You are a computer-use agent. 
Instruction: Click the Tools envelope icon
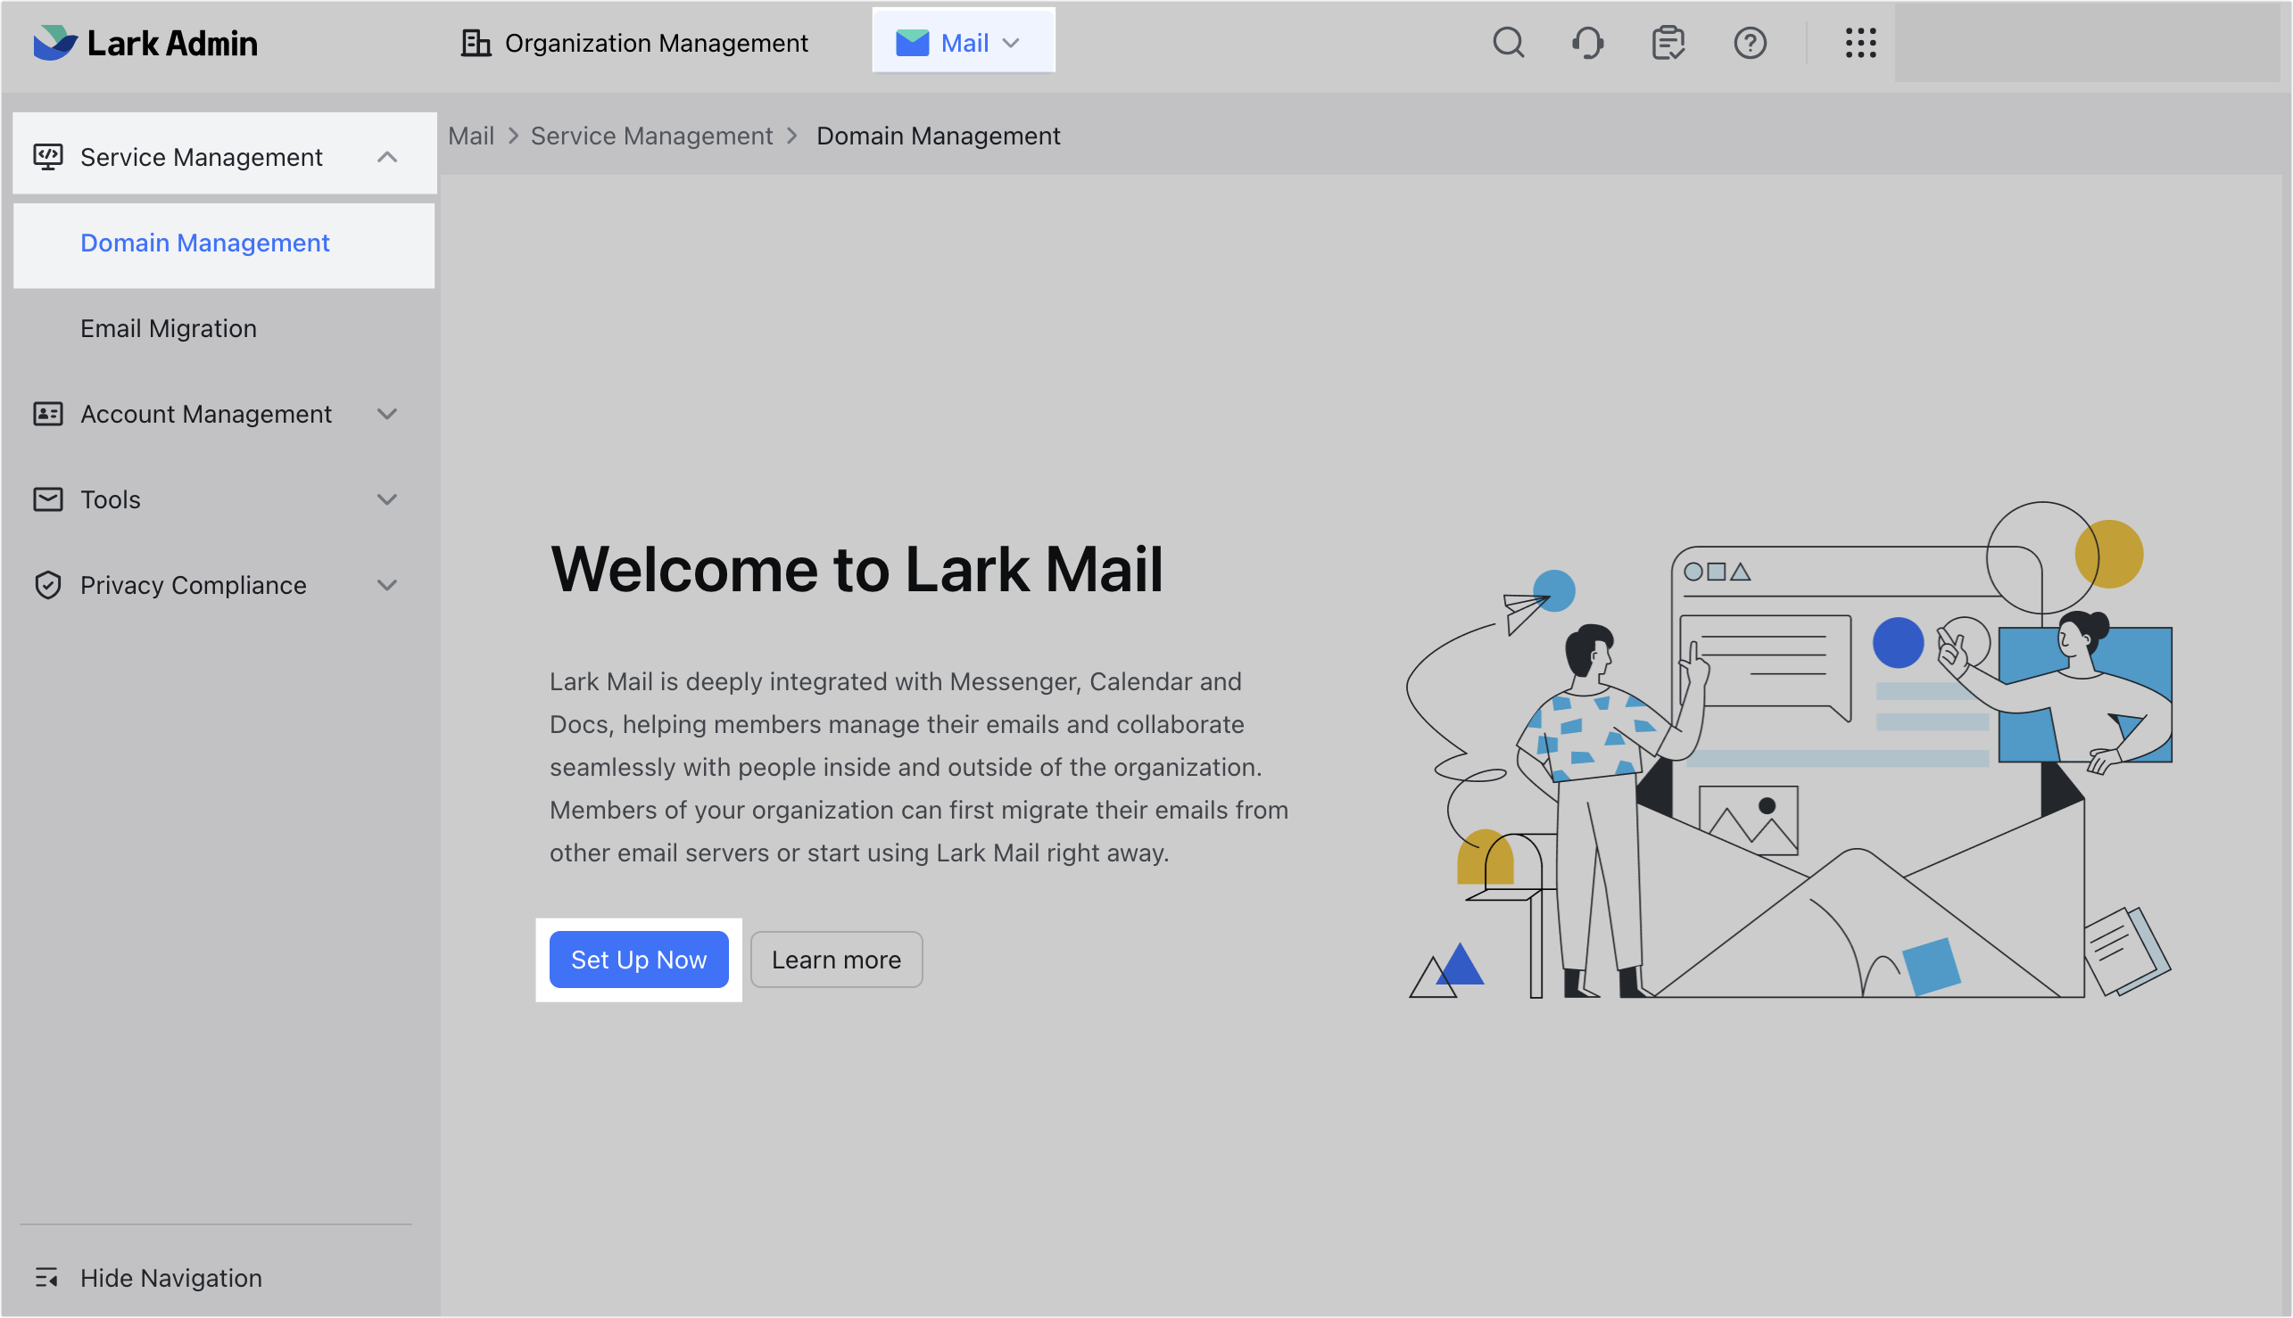click(48, 499)
